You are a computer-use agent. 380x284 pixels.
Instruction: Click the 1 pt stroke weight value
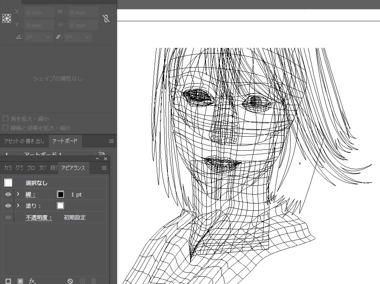pos(76,195)
